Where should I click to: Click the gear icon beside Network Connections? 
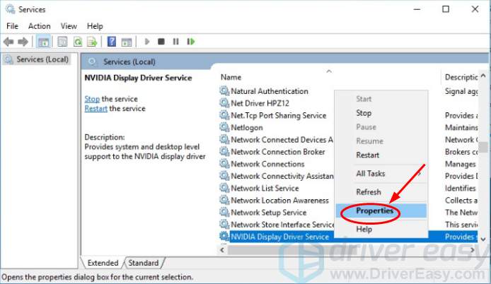[x=224, y=164]
